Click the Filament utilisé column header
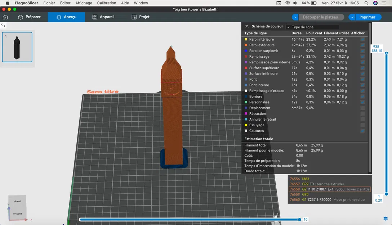 (x=336, y=33)
